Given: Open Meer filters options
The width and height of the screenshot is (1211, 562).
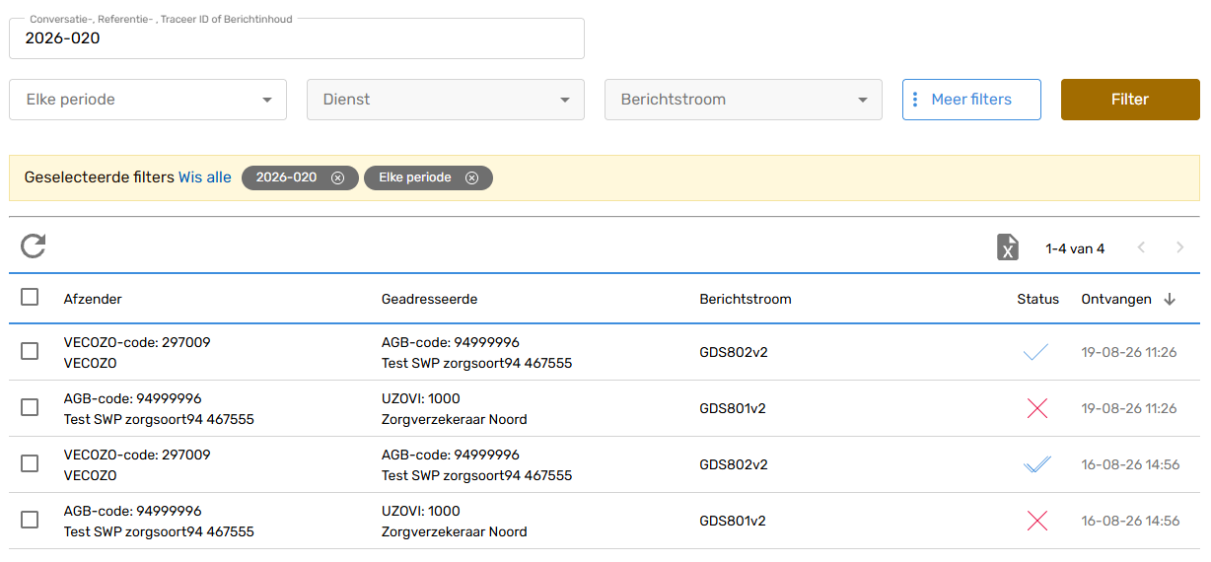Looking at the screenshot, I should tap(971, 100).
